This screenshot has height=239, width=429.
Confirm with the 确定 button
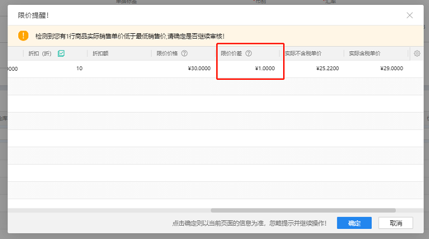click(354, 223)
